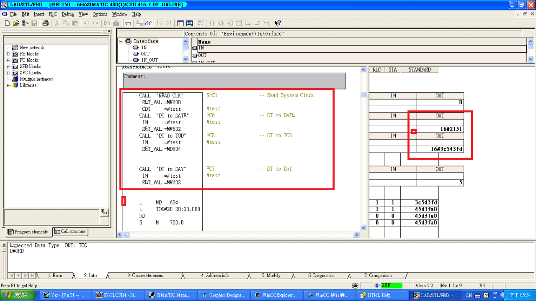Open the Debug menu
536x301 pixels.
tap(67, 14)
